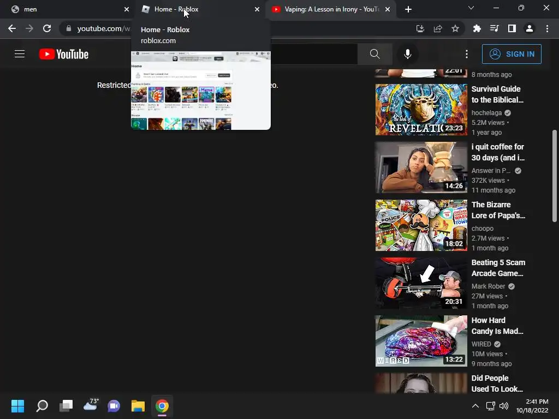Open the Chrome three-dot menu
Image resolution: width=559 pixels, height=419 pixels.
547,28
